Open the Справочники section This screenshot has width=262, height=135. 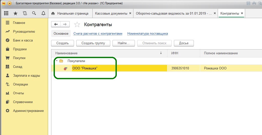coord(23,102)
